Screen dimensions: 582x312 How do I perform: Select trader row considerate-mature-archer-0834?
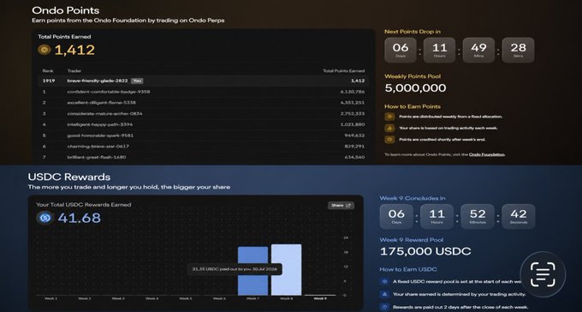coord(204,113)
